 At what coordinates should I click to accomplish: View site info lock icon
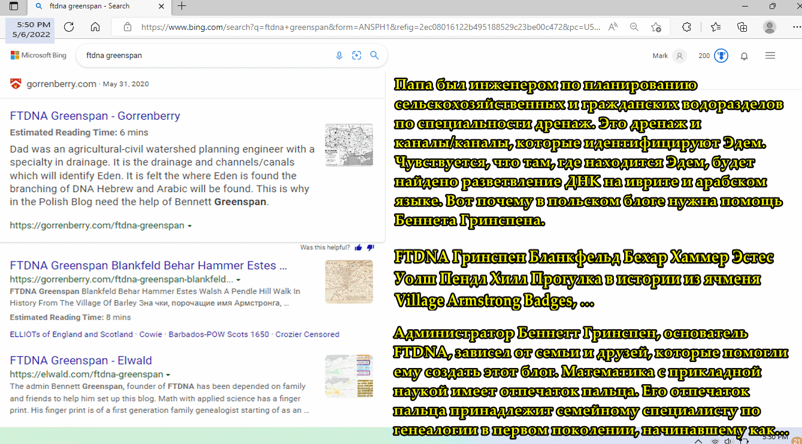pyautogui.click(x=126, y=27)
